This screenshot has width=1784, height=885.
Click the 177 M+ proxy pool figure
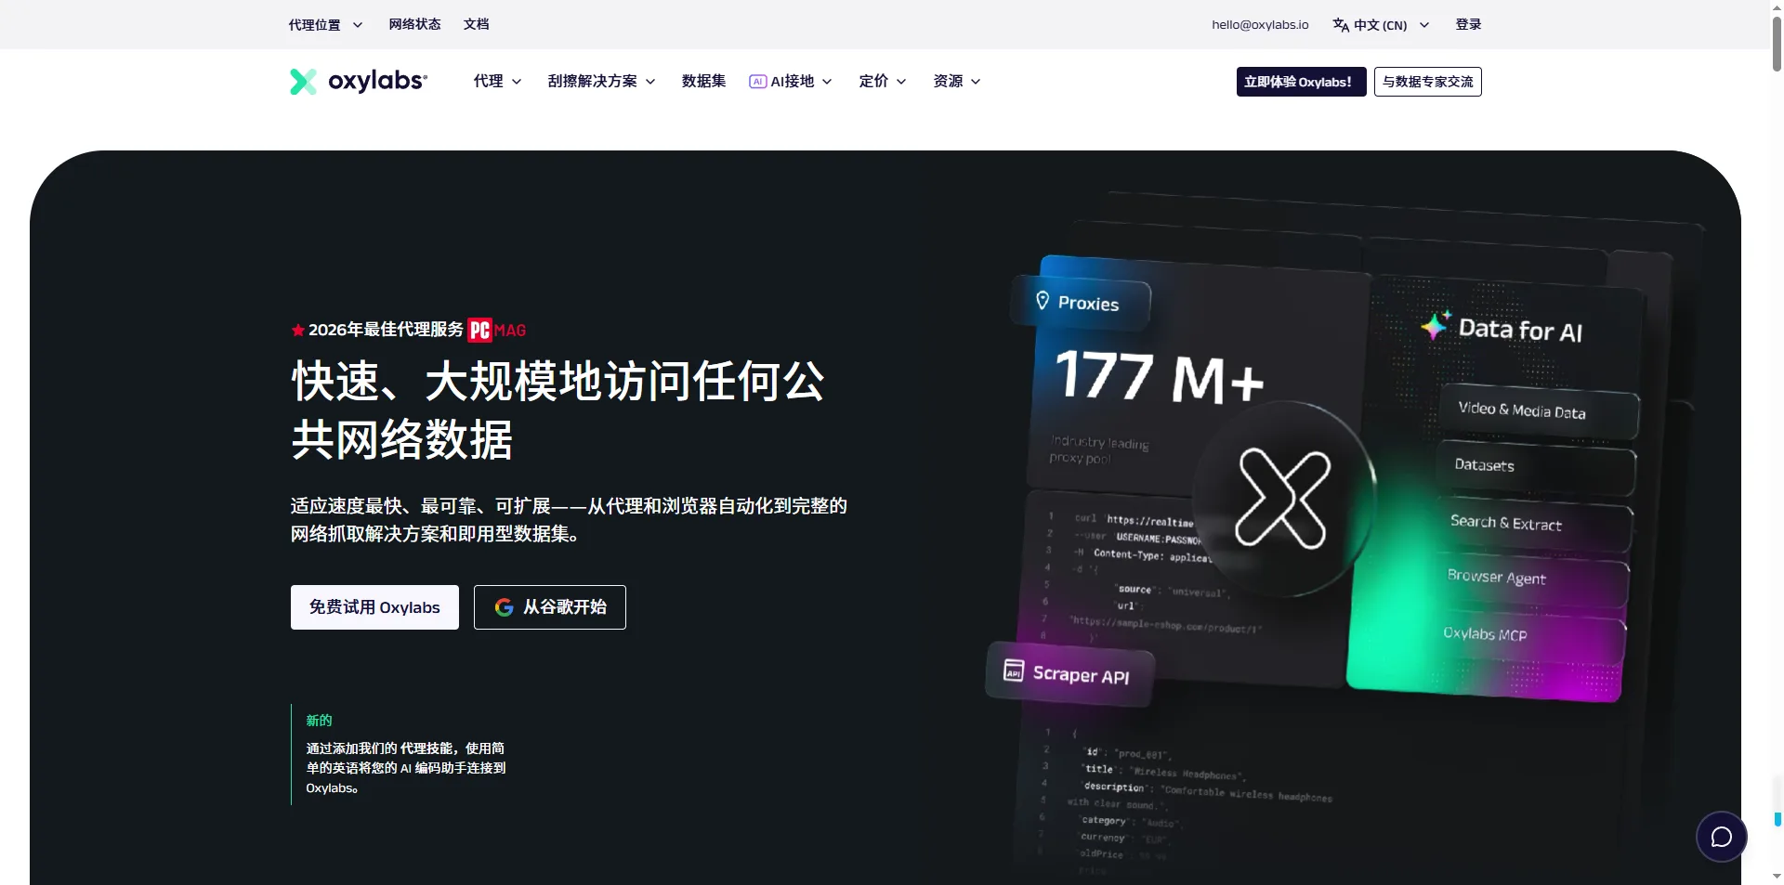(1161, 377)
